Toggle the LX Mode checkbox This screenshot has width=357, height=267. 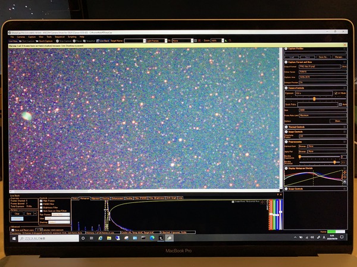pyautogui.click(x=336, y=93)
